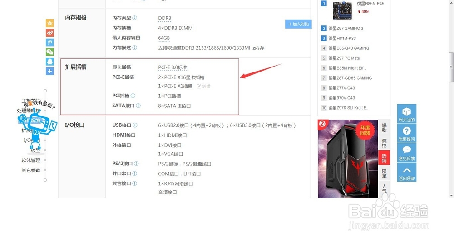The height and width of the screenshot is (241, 454).
Task: Open 微星B85M-E45 product thumbnail
Action: [342, 11]
